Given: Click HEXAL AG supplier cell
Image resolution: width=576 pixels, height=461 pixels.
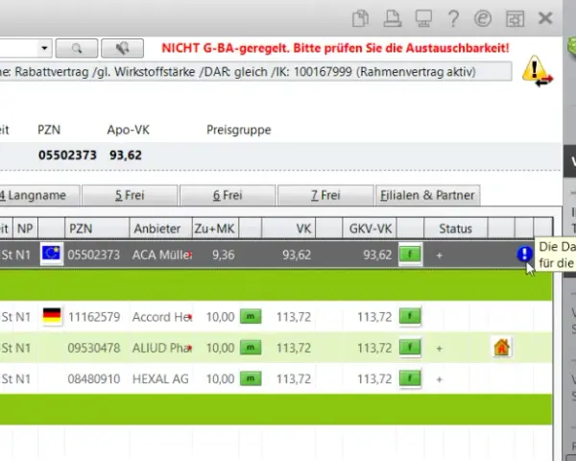Looking at the screenshot, I should pyautogui.click(x=160, y=378).
